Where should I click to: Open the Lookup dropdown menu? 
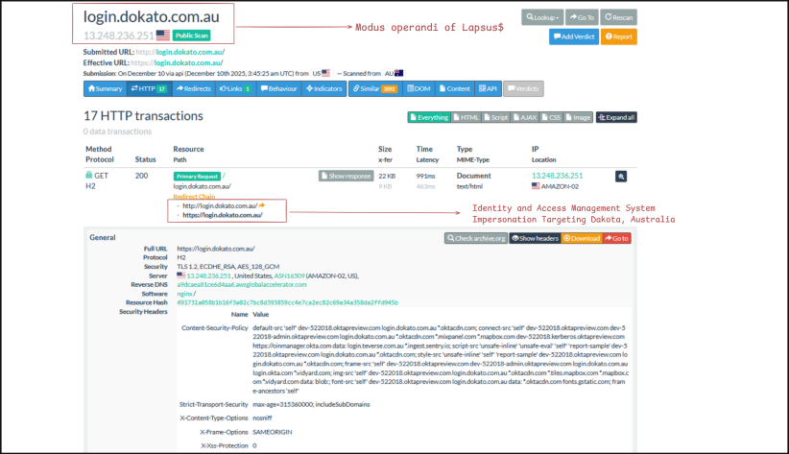point(540,17)
